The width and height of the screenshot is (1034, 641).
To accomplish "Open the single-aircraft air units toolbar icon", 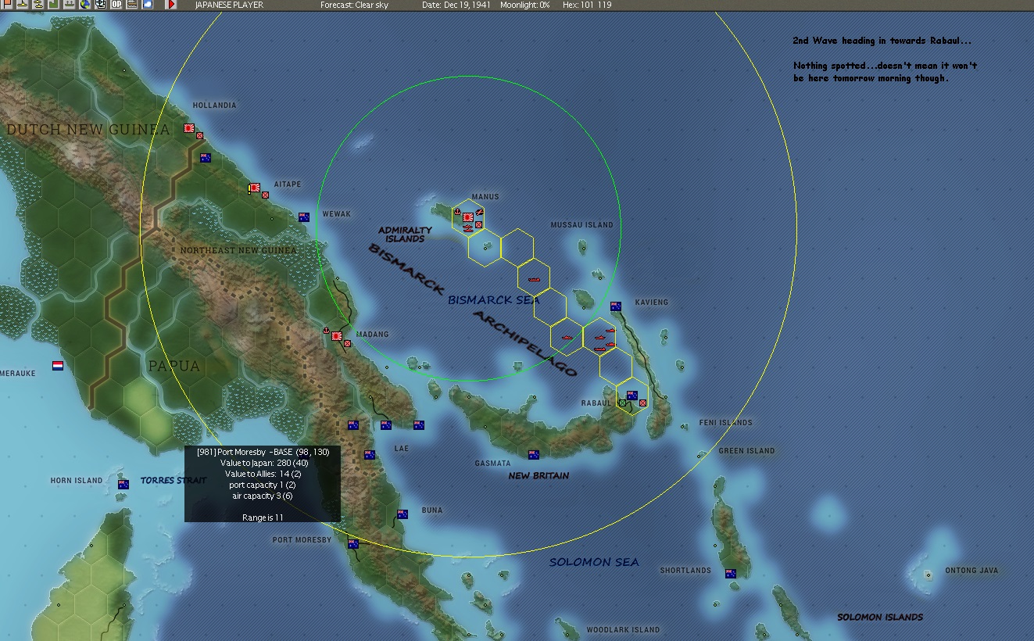I will pyautogui.click(x=21, y=5).
